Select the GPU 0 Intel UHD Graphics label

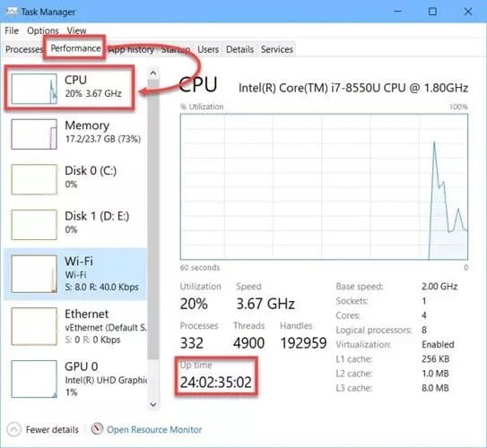106,380
